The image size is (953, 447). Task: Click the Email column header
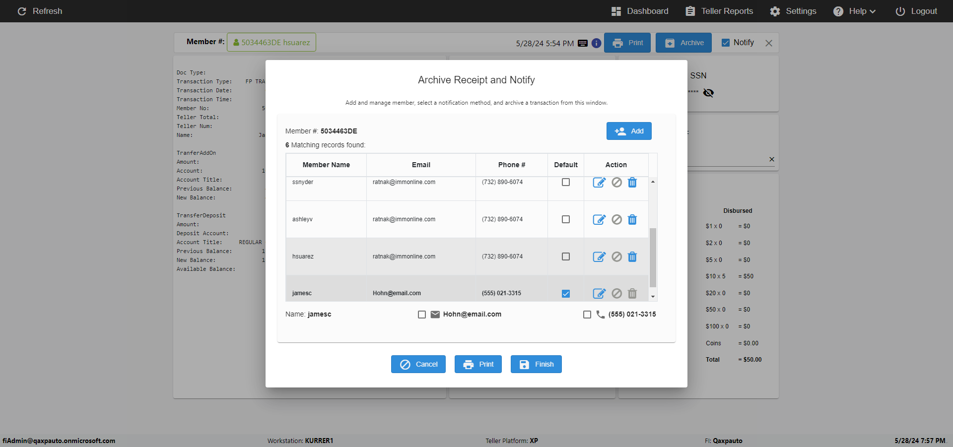[421, 165]
